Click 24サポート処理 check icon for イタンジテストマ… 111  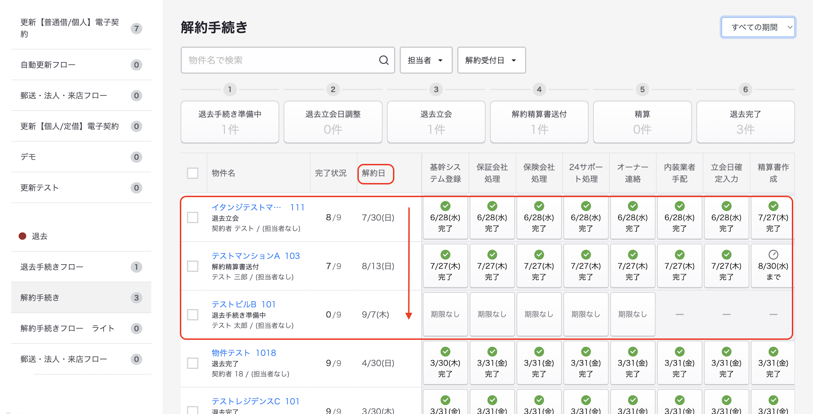(586, 206)
